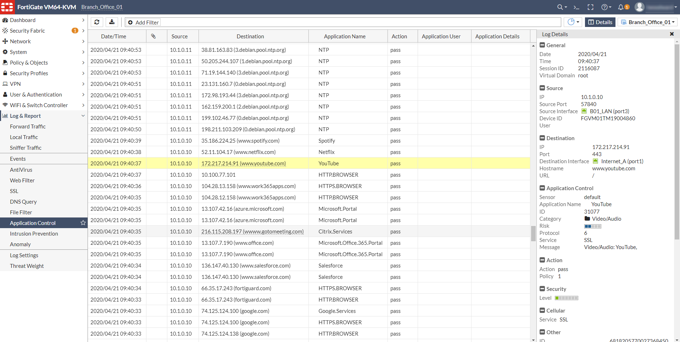The height and width of the screenshot is (342, 680).
Task: Open the Intrusion Prevention log page
Action: [x=34, y=234]
